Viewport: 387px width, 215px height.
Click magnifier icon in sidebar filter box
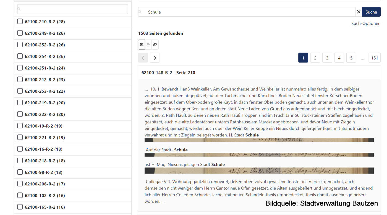click(x=19, y=9)
